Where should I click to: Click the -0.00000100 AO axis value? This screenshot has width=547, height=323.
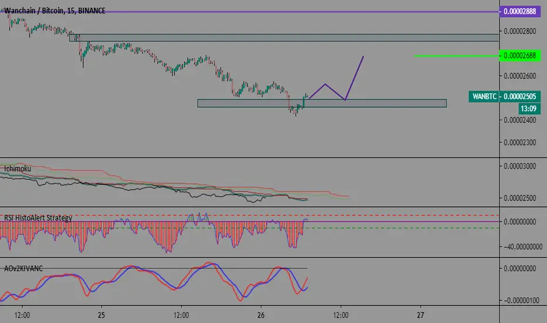point(521,301)
